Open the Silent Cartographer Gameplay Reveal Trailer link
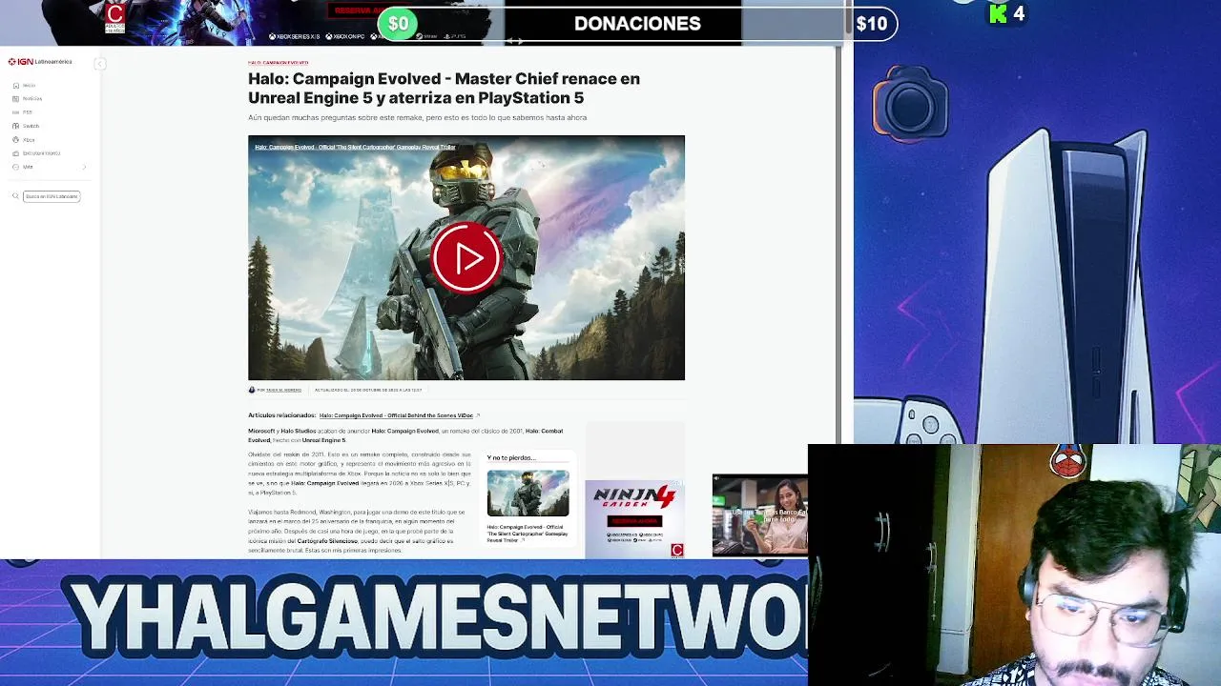 (527, 534)
